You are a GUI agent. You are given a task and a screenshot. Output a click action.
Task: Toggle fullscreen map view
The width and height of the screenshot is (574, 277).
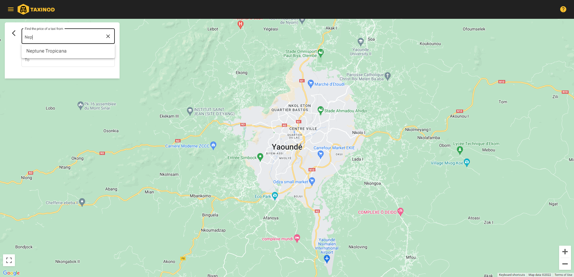click(x=9, y=260)
